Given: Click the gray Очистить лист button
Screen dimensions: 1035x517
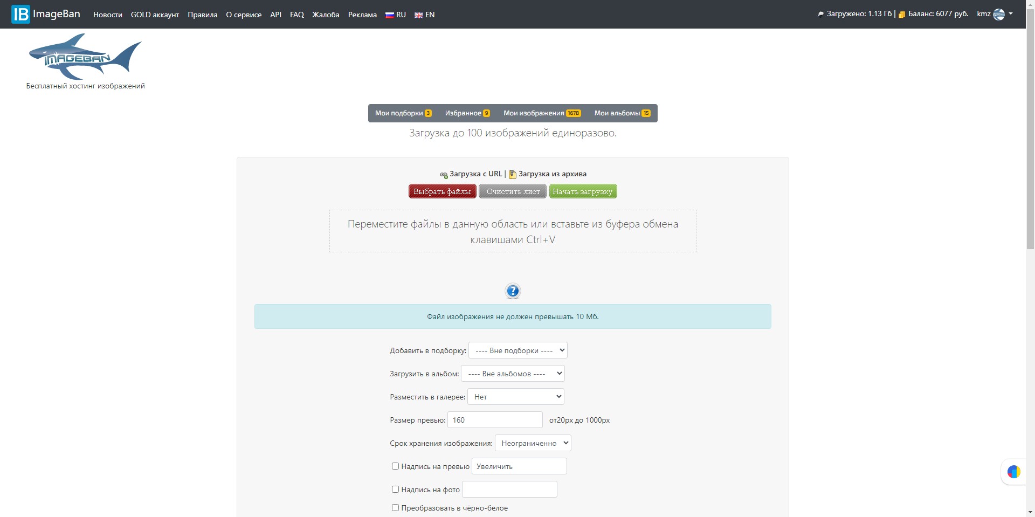Looking at the screenshot, I should pos(513,191).
